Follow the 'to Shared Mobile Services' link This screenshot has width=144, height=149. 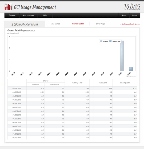click(x=130, y=24)
